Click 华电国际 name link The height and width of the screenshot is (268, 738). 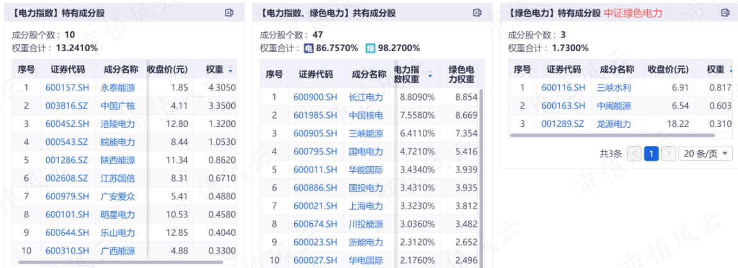pyautogui.click(x=366, y=260)
